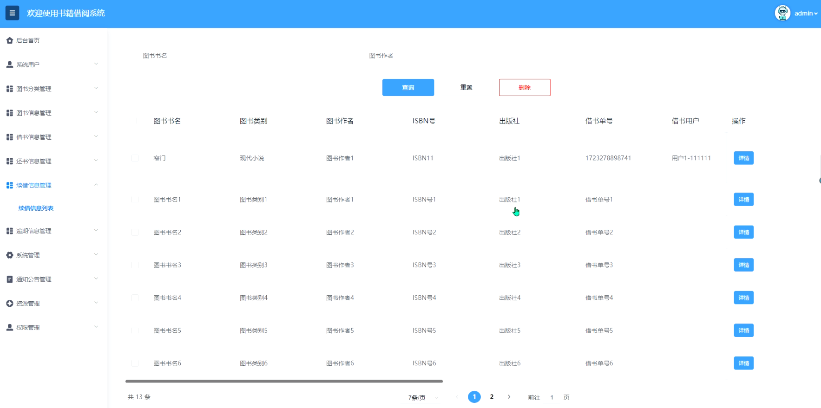Image resolution: width=821 pixels, height=408 pixels.
Task: Open 资源管理 menu item
Action: [x=54, y=303]
